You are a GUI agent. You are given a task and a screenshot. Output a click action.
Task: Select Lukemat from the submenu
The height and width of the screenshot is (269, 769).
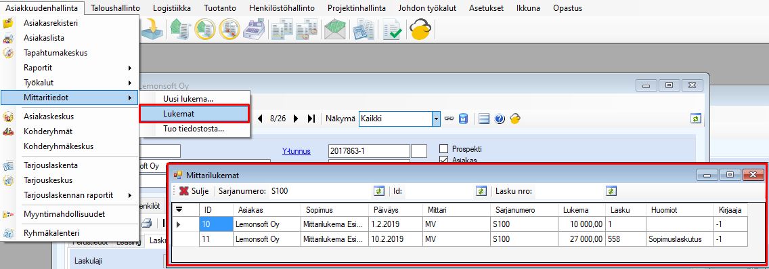coord(195,113)
